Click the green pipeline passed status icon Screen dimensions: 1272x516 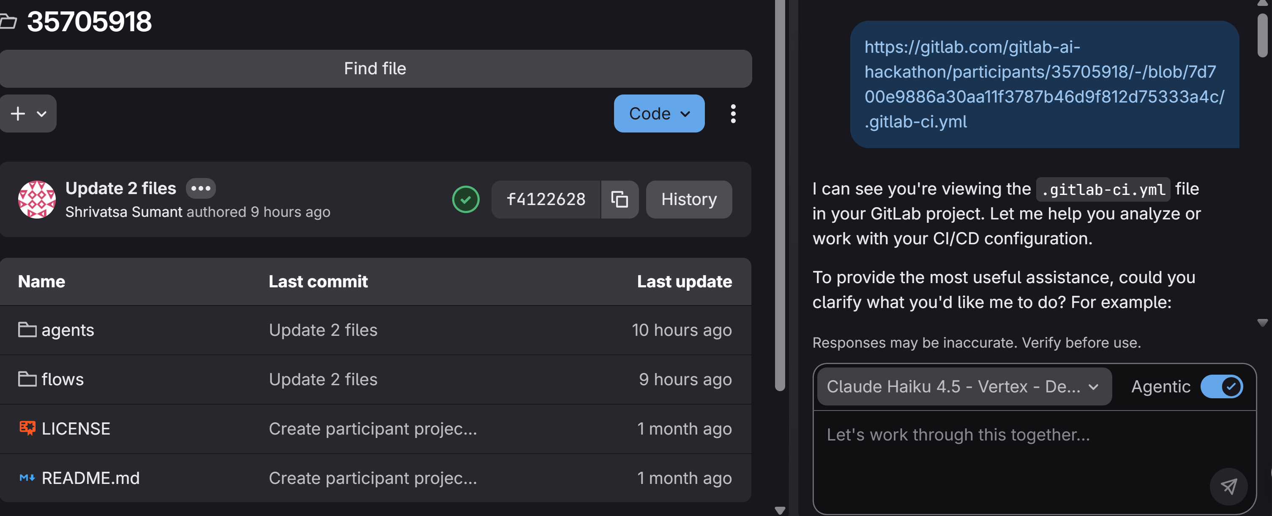[465, 199]
